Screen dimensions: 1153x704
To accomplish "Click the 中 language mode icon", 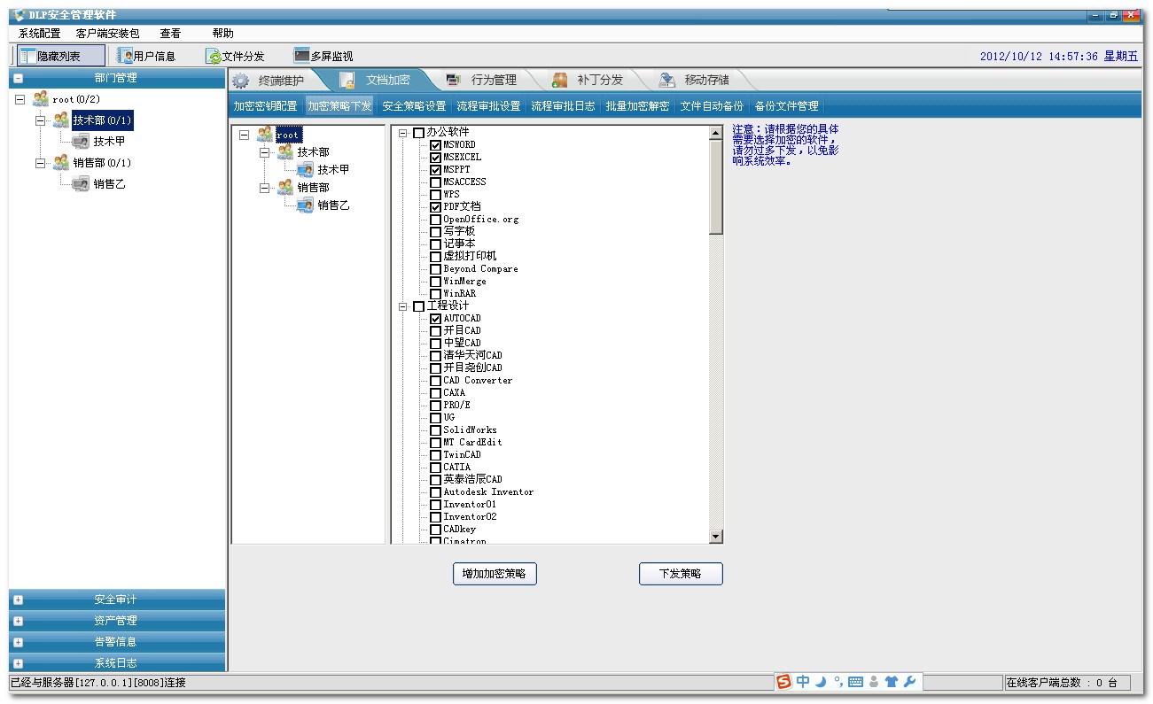I will click(803, 682).
